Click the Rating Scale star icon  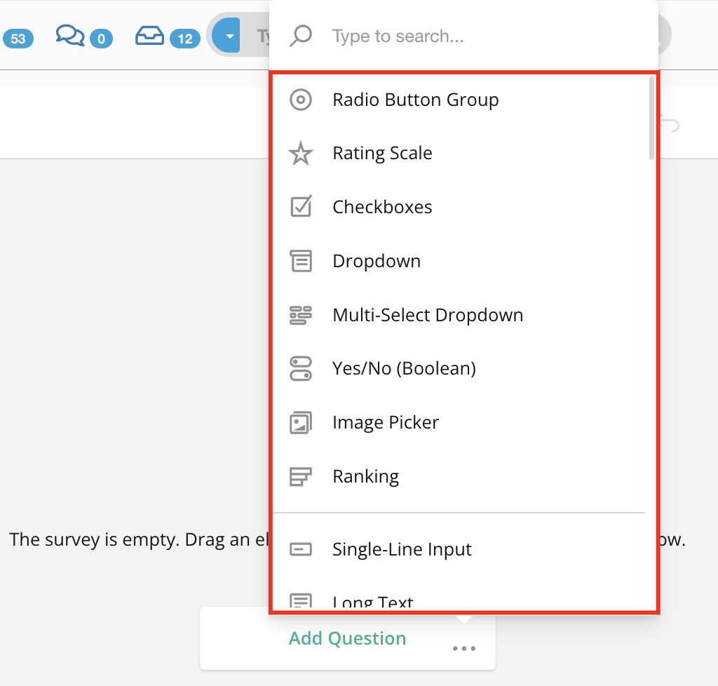pyautogui.click(x=301, y=154)
